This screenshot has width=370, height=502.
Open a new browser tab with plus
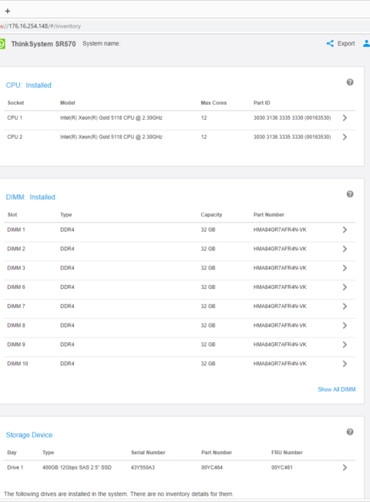tap(8, 12)
